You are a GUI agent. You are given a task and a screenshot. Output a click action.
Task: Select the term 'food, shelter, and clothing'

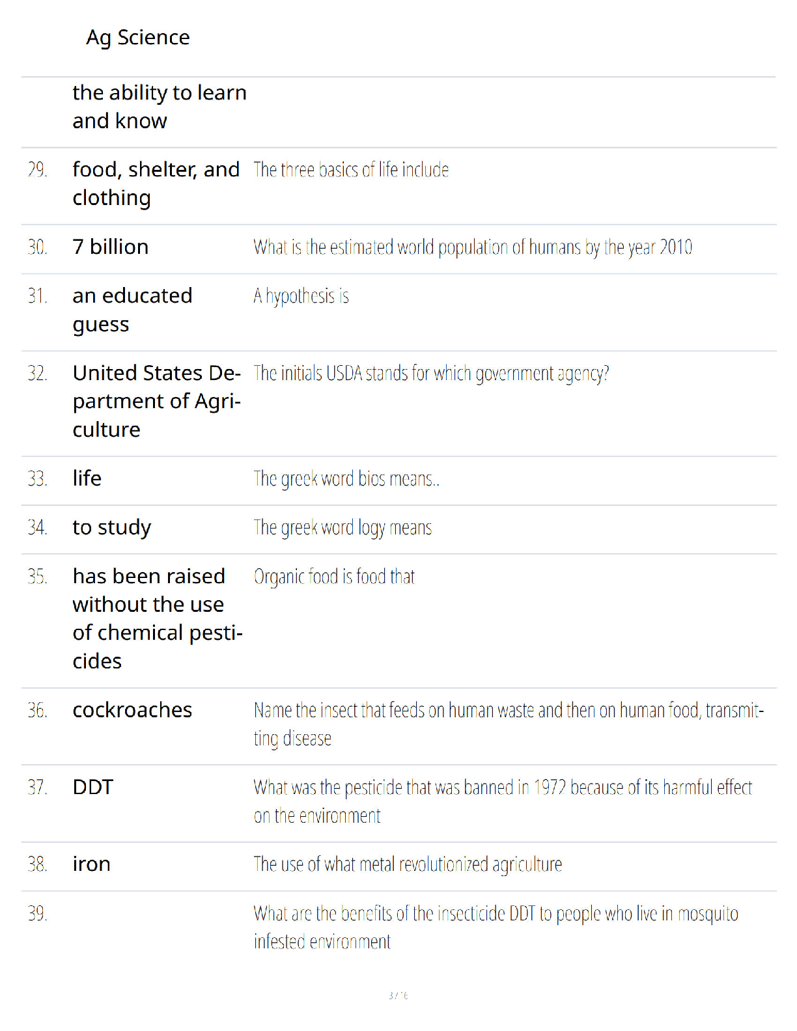[156, 184]
